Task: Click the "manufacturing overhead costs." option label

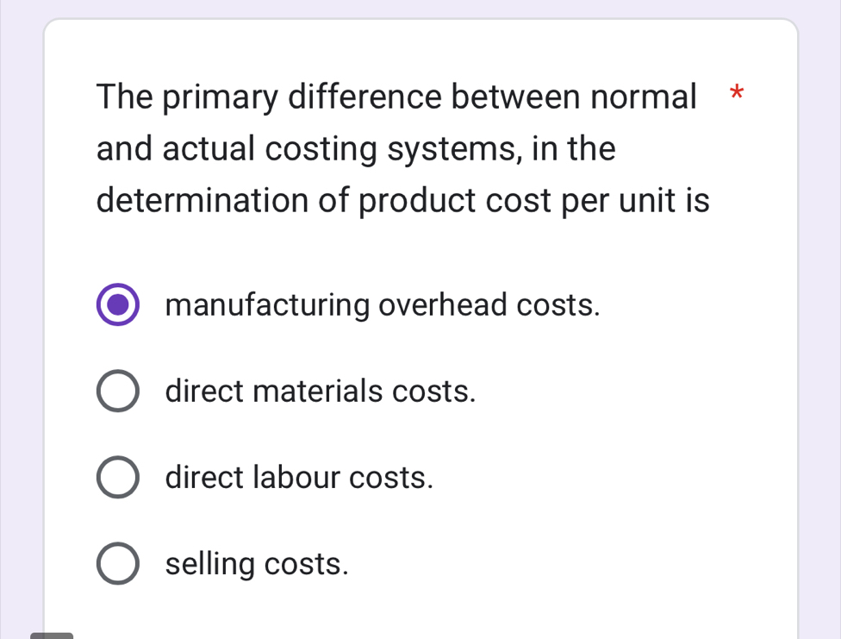Action: coord(383,304)
